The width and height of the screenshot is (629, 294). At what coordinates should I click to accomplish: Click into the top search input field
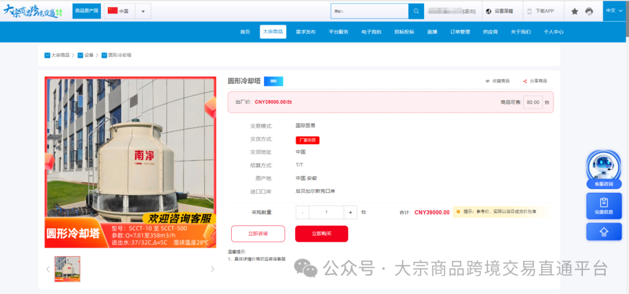coord(369,11)
